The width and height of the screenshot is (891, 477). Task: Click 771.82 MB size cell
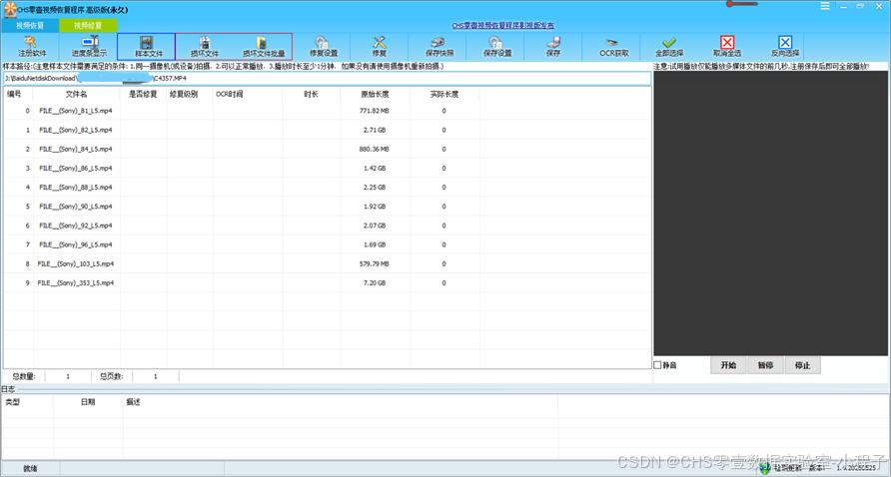point(375,111)
